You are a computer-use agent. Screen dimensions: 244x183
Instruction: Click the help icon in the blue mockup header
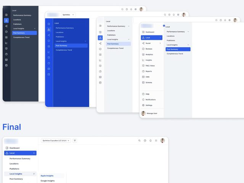(x=169, y=15)
